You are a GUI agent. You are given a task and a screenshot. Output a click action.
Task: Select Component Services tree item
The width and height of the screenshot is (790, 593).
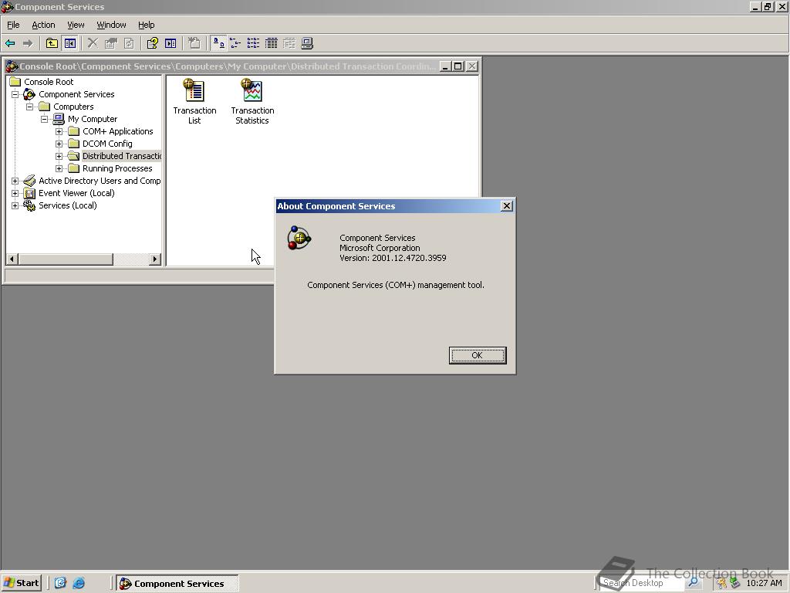click(x=76, y=94)
